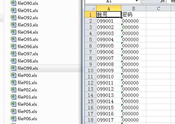This screenshot has width=175, height=124.
Task: Select row 12 header
Action: pos(91,83)
